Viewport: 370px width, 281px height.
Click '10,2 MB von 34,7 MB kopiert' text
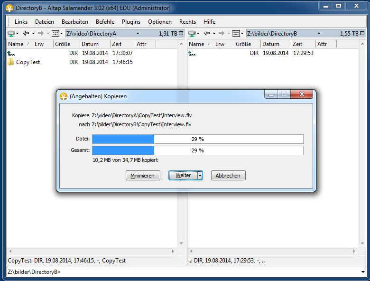click(x=125, y=160)
